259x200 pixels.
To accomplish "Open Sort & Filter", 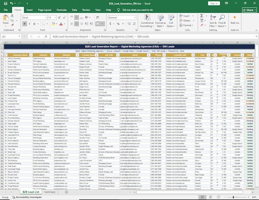I will coord(213,21).
